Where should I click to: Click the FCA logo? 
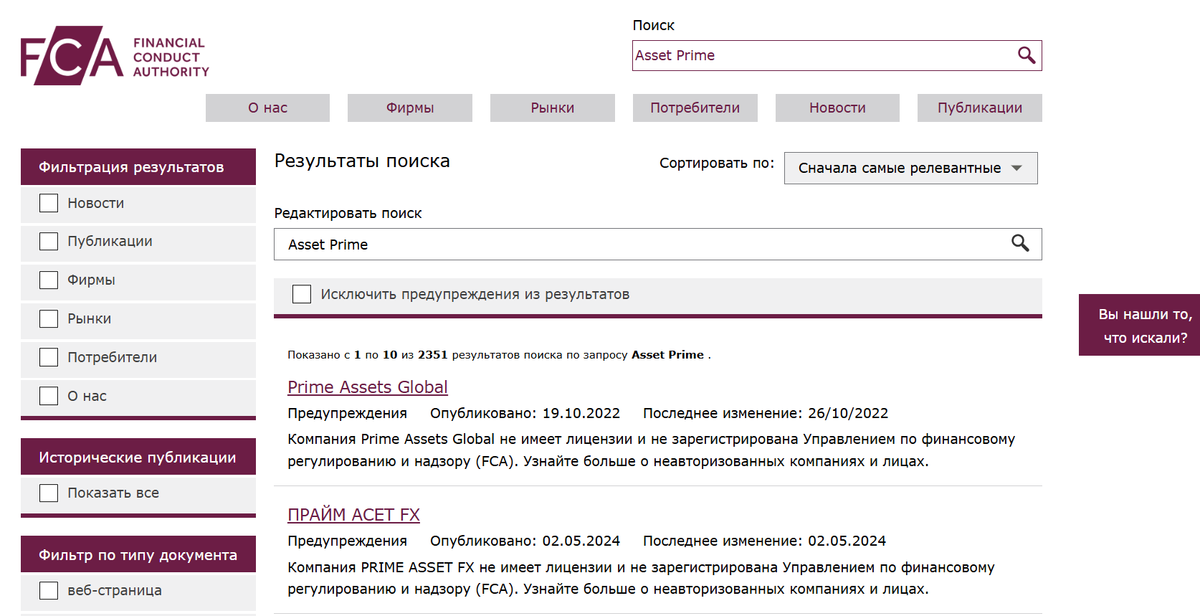point(115,56)
